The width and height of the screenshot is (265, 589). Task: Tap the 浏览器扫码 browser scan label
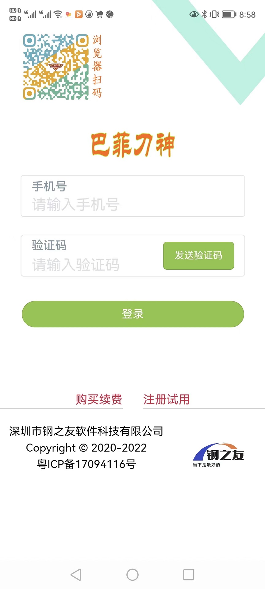(x=97, y=66)
